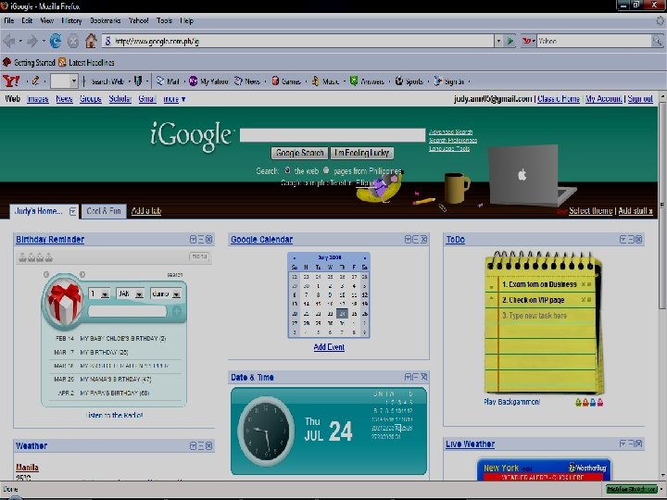The height and width of the screenshot is (500, 667).
Task: Go to next month in Google Calendar
Action: 365,257
